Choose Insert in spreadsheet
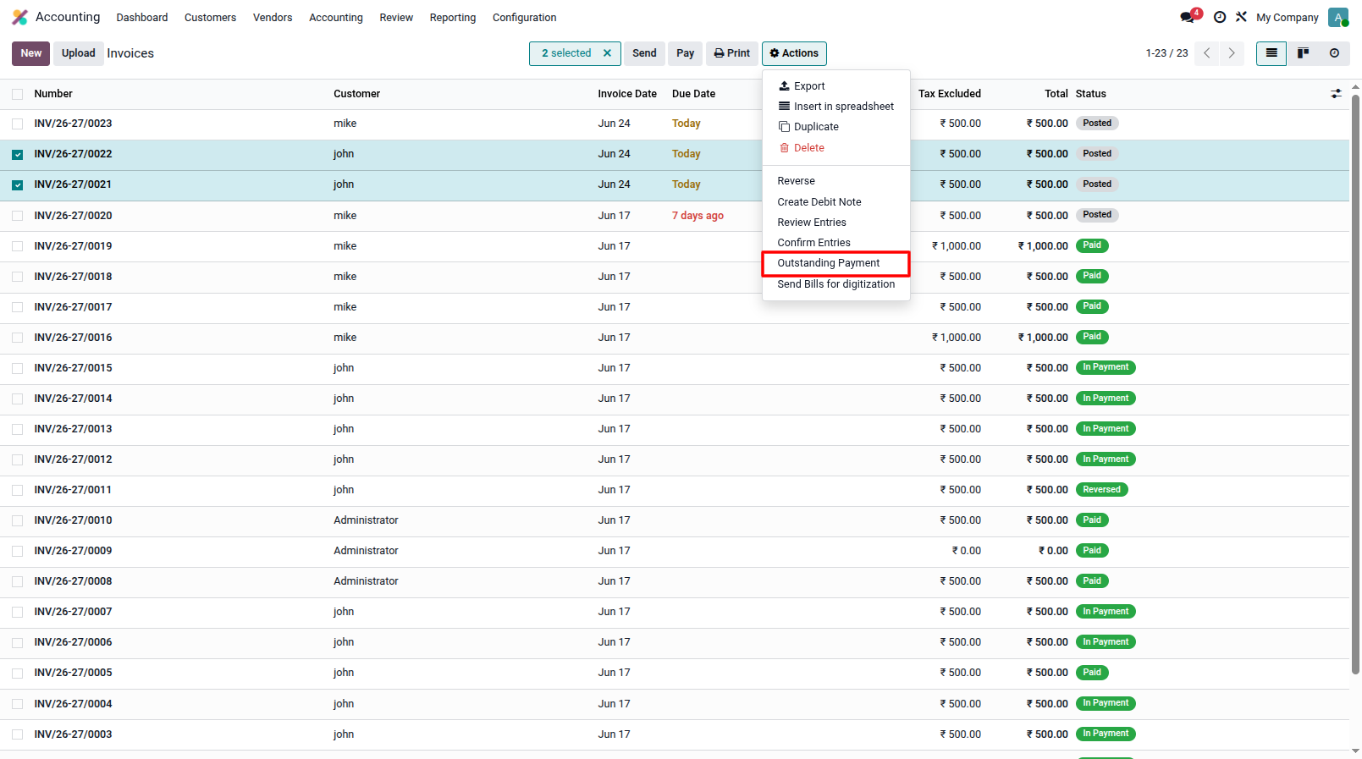The width and height of the screenshot is (1362, 759). [836, 107]
